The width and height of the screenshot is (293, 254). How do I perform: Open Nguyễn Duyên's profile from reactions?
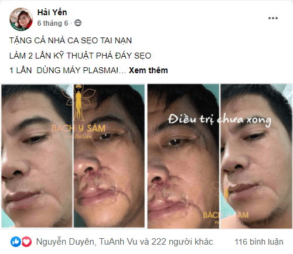(65, 242)
